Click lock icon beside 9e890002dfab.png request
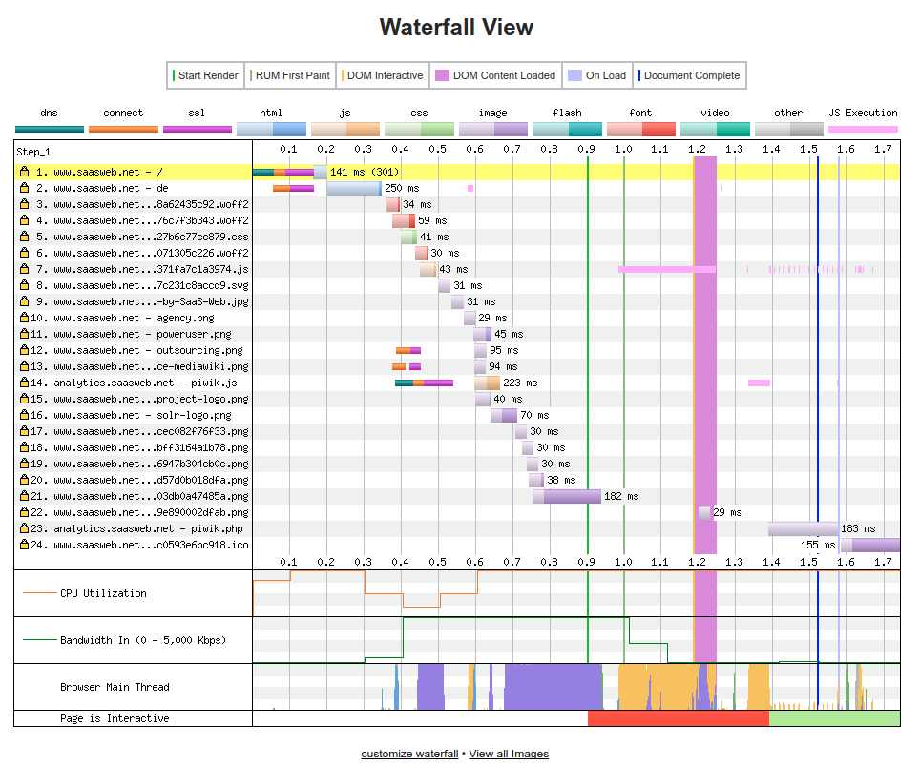This screenshot has height=765, width=919. 24,512
